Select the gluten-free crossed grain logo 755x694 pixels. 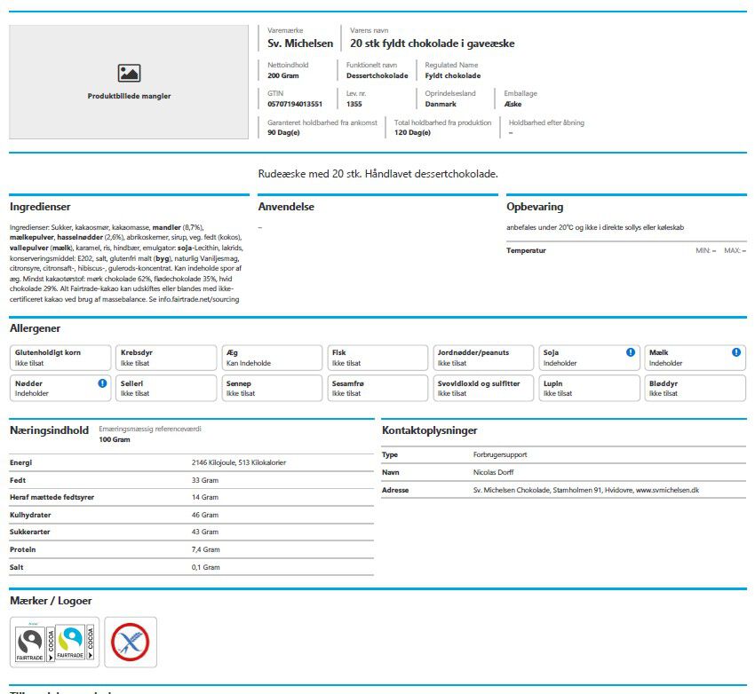pos(131,642)
